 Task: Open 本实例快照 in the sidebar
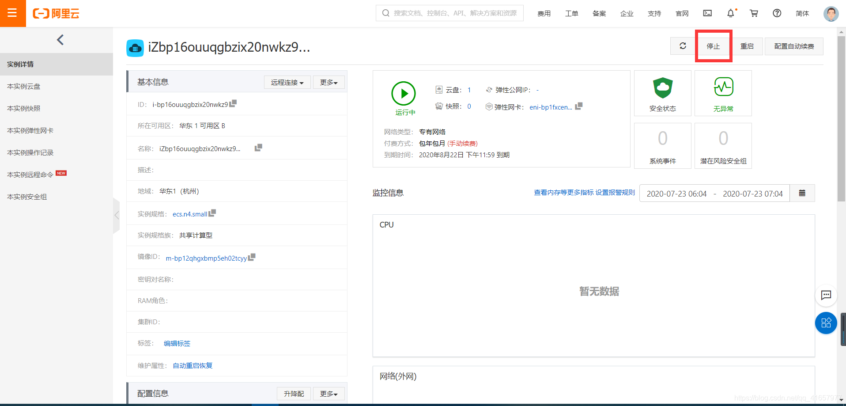tap(57, 109)
